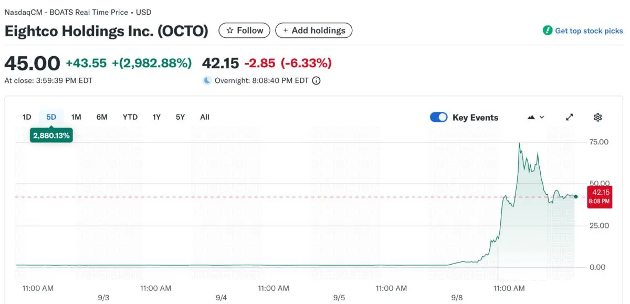
Task: Click the mountain chart type icon
Action: pos(531,117)
